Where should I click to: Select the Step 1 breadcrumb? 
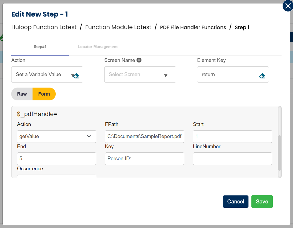point(242,27)
